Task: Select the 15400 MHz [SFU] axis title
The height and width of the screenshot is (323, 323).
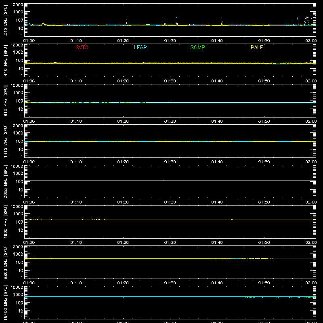Action: click(6, 302)
